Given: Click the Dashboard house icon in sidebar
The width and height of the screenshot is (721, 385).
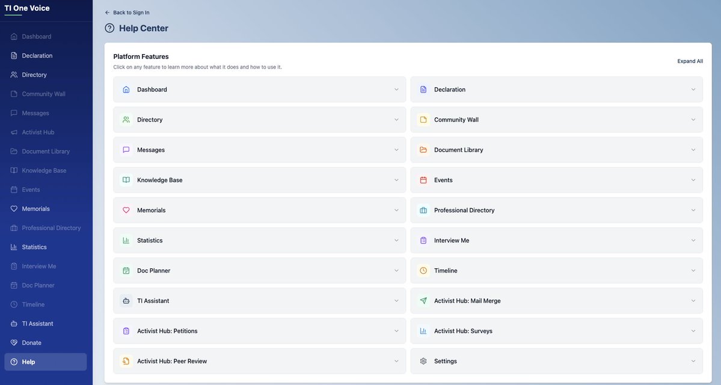Looking at the screenshot, I should click(14, 36).
